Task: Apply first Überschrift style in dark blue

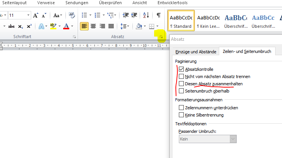Action: click(x=236, y=21)
